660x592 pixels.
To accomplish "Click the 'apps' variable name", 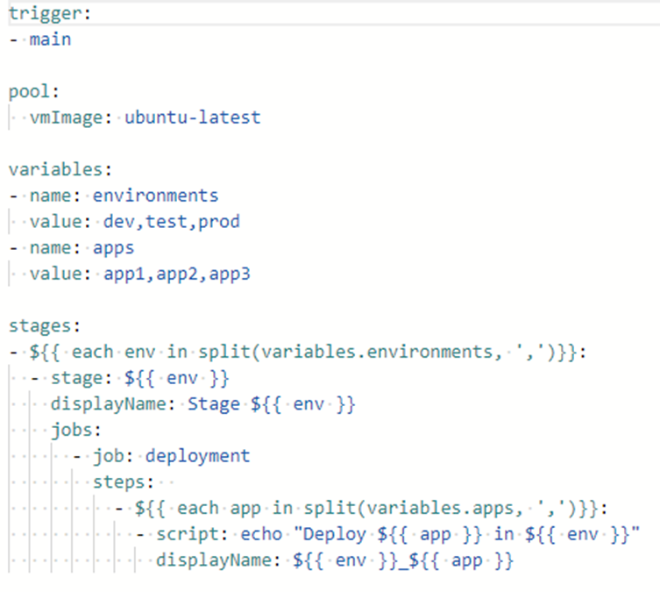I will click(113, 247).
